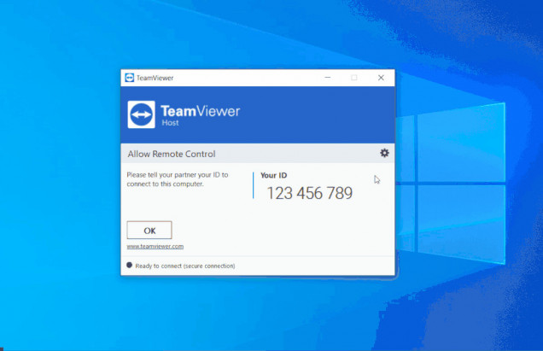Click the "Host" label under TeamViewer
543x351 pixels.
click(x=168, y=123)
